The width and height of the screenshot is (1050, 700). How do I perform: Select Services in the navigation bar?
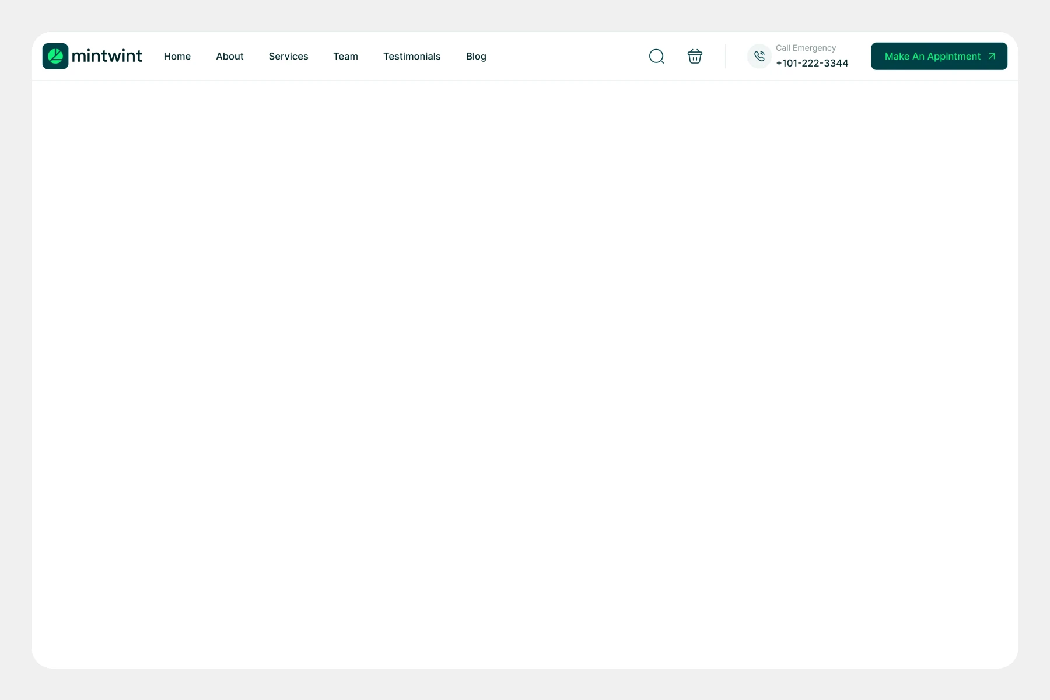click(x=288, y=56)
